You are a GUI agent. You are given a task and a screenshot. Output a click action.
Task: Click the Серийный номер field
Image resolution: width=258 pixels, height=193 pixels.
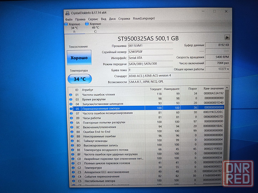click(x=151, y=52)
